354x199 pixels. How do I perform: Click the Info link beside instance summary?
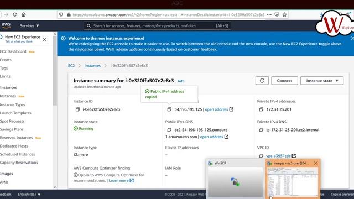(x=181, y=81)
